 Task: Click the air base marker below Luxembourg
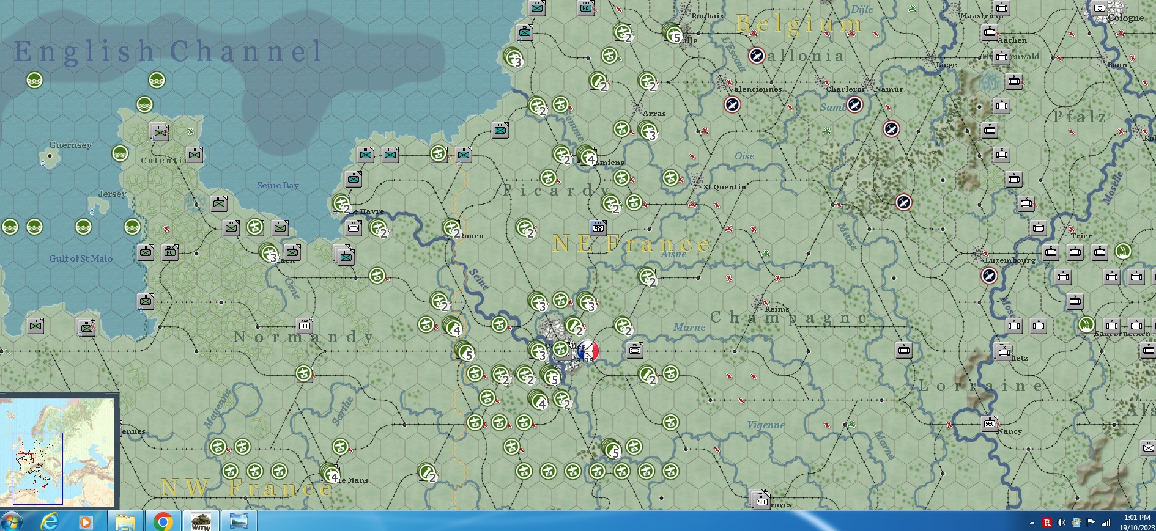[x=989, y=276]
